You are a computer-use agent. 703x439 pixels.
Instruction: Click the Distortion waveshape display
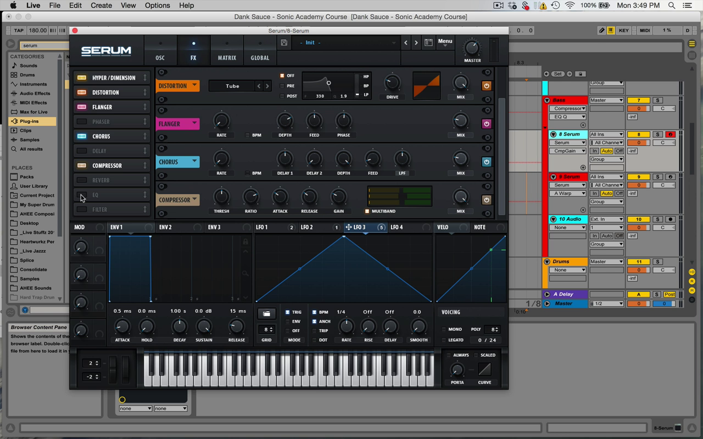[426, 86]
